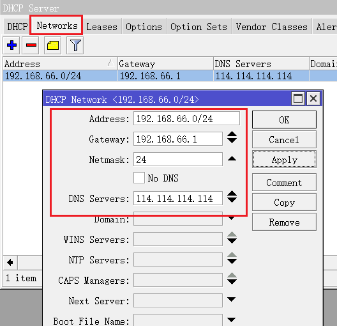Screen dimensions: 337x326
Task: Add comment using yellow note icon
Action: 53,45
